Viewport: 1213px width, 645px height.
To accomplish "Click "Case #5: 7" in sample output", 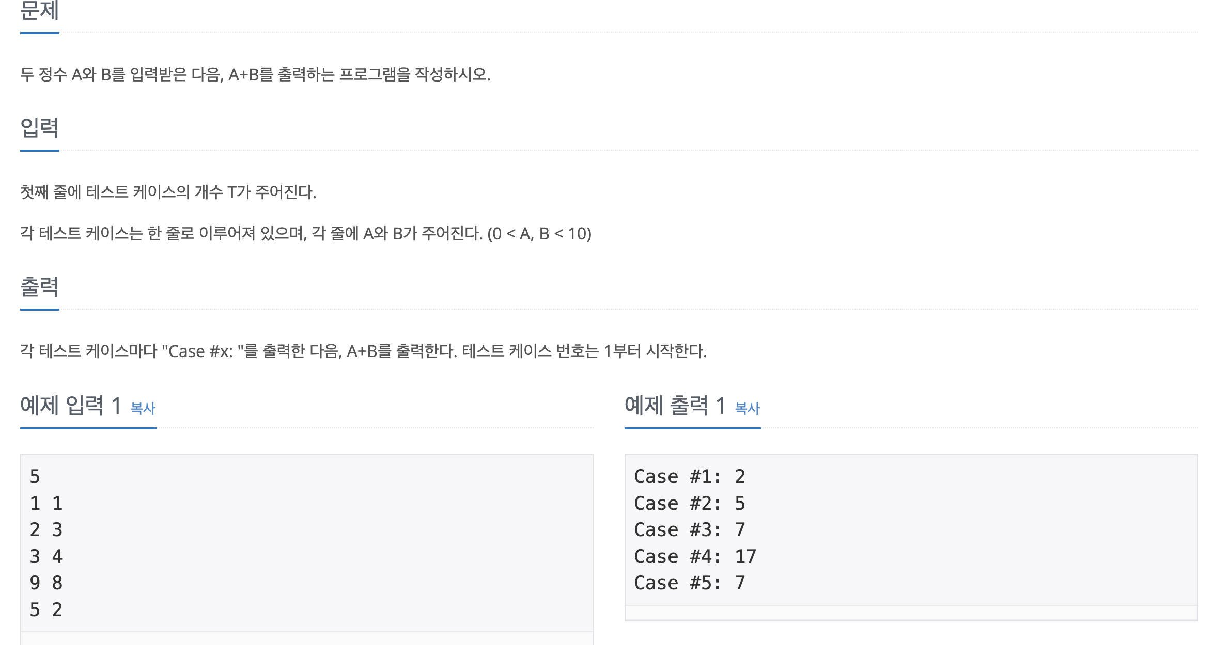I will coord(690,583).
